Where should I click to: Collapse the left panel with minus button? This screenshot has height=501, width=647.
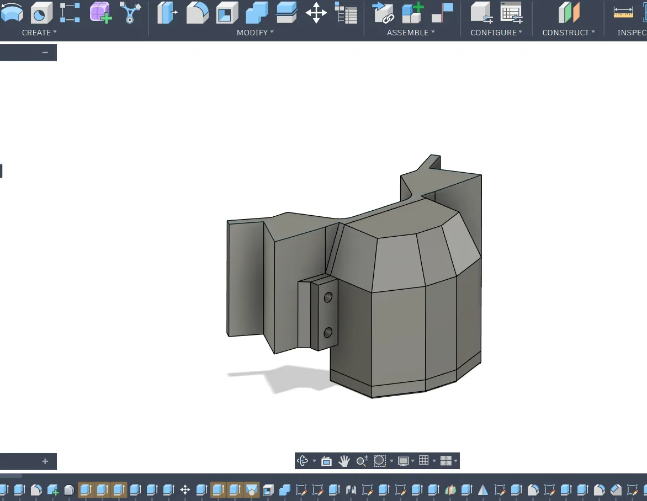45,52
